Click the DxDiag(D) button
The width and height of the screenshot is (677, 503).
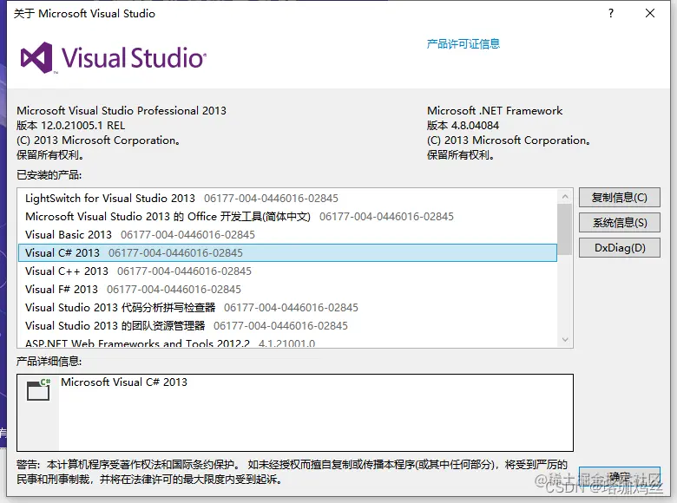619,248
